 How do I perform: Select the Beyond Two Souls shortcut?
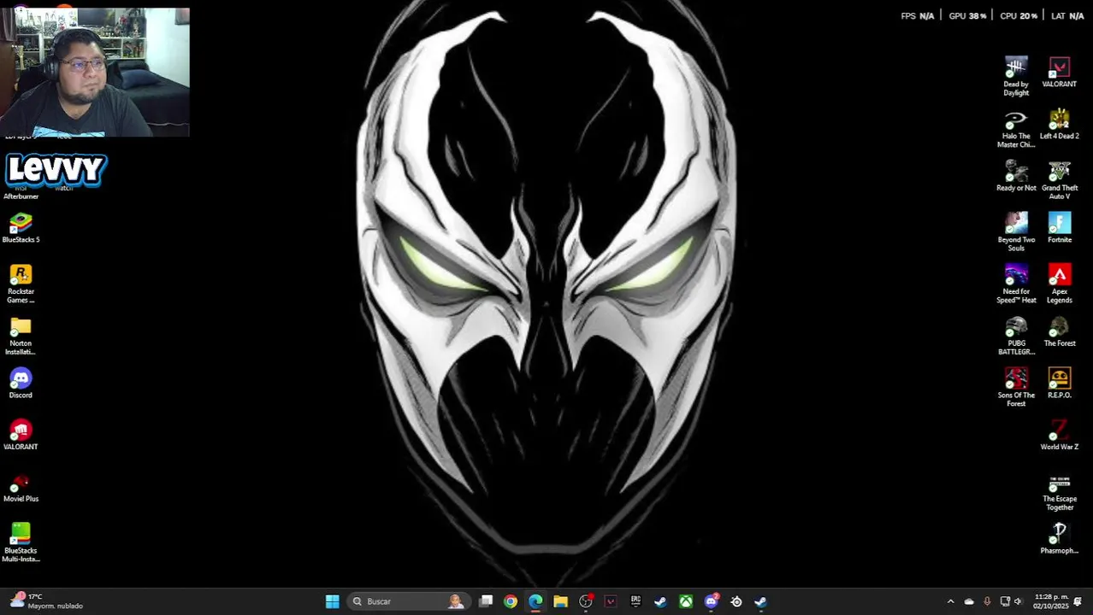click(1016, 231)
